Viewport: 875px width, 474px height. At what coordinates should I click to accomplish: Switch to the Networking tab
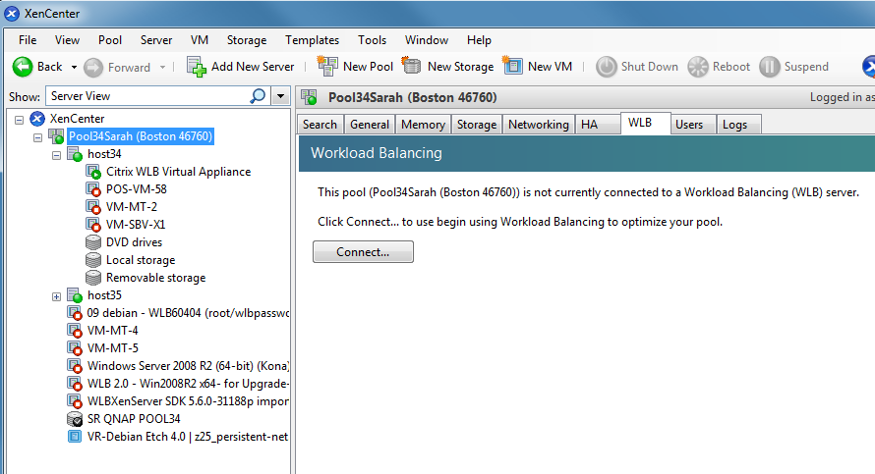click(539, 125)
